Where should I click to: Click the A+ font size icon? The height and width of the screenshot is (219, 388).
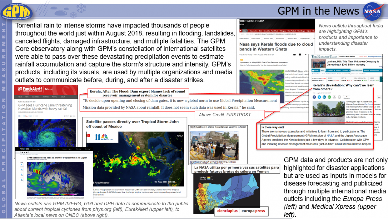click(x=379, y=97)
